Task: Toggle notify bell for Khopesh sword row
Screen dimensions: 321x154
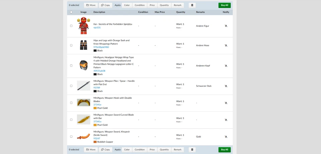Action: click(x=226, y=137)
